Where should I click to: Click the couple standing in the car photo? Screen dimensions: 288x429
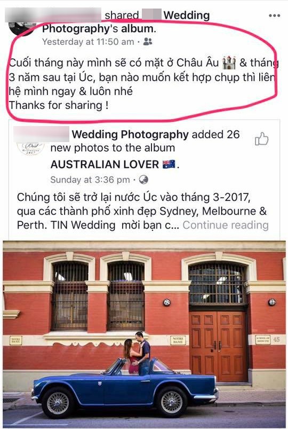coord(138,353)
